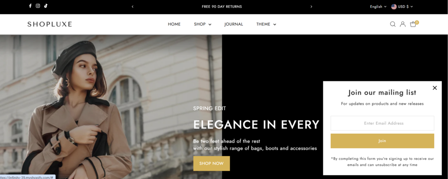The width and height of the screenshot is (448, 179).
Task: Expand the SHOP menu dropdown
Action: pos(202,24)
